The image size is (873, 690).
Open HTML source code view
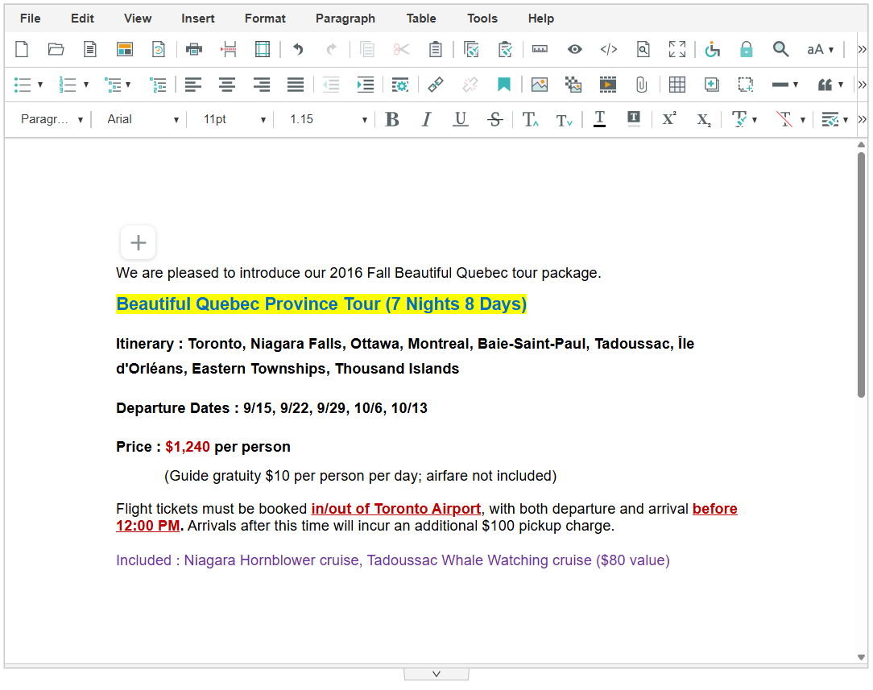click(609, 50)
